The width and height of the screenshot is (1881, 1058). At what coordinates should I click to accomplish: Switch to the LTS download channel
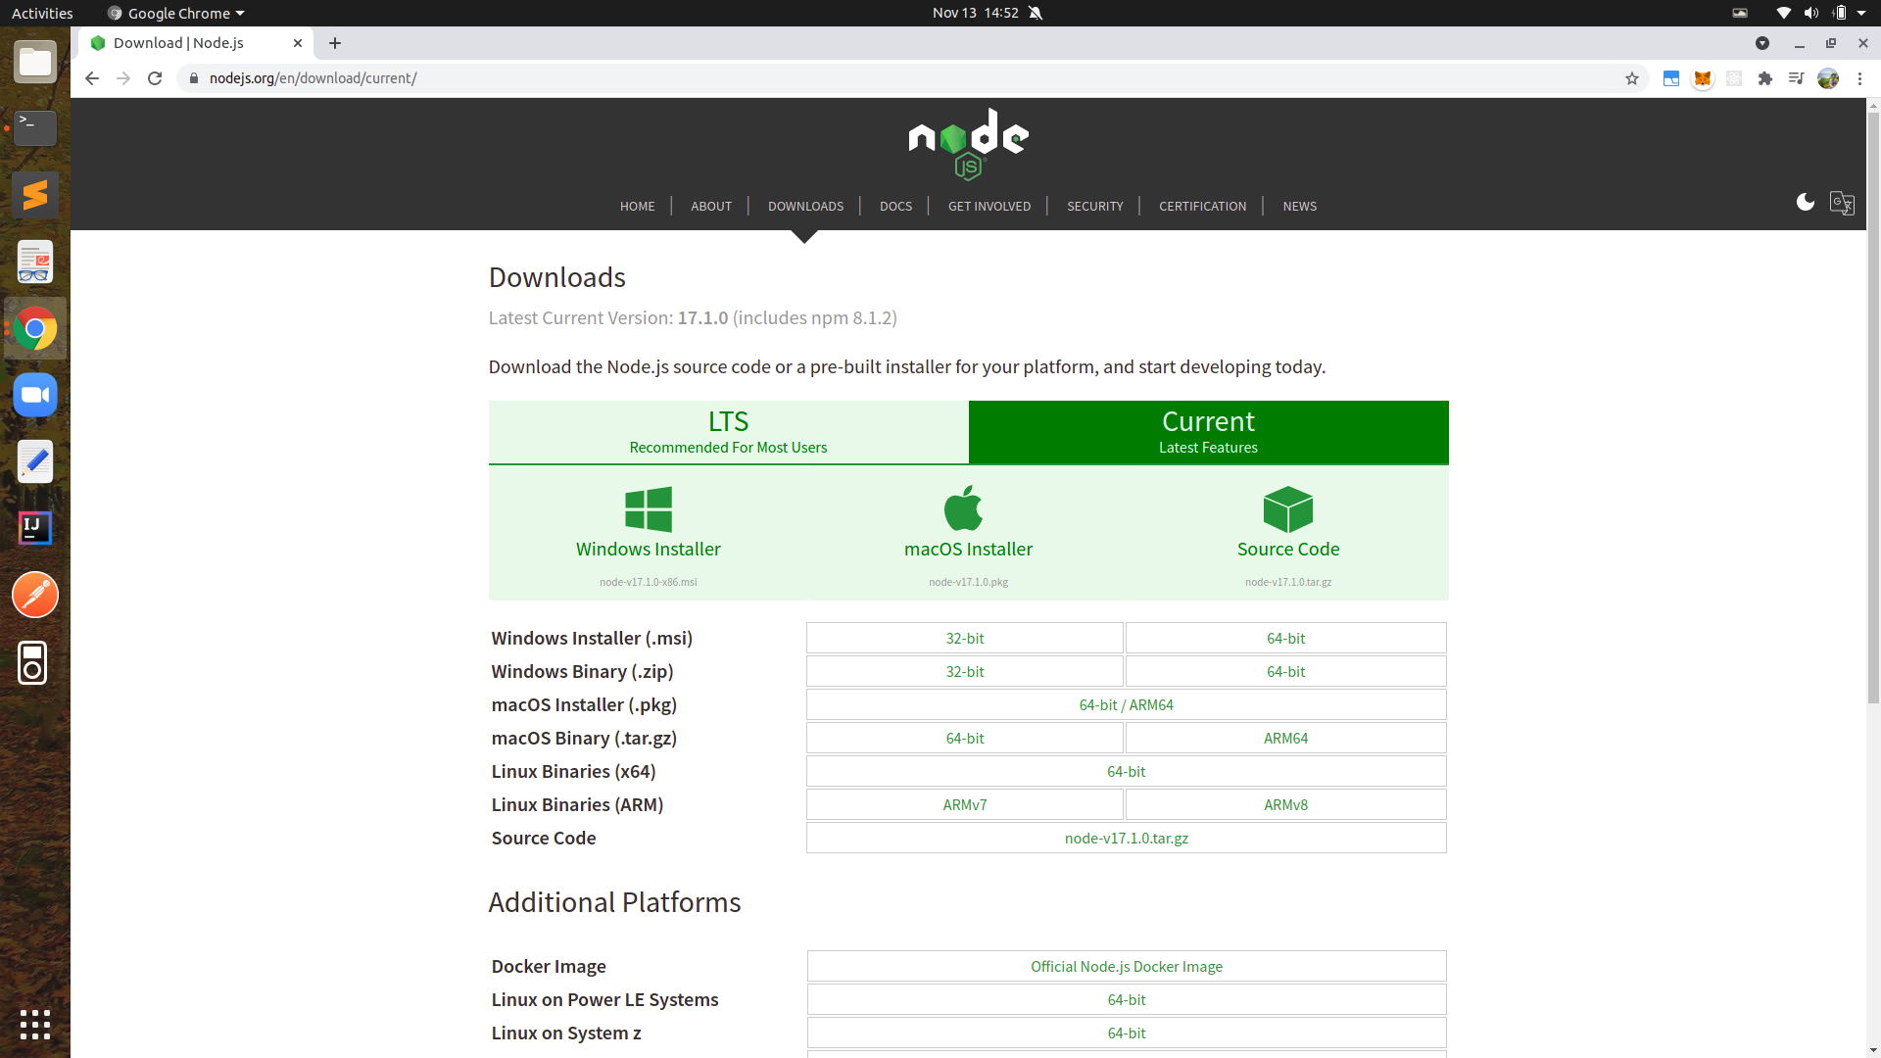[728, 432]
